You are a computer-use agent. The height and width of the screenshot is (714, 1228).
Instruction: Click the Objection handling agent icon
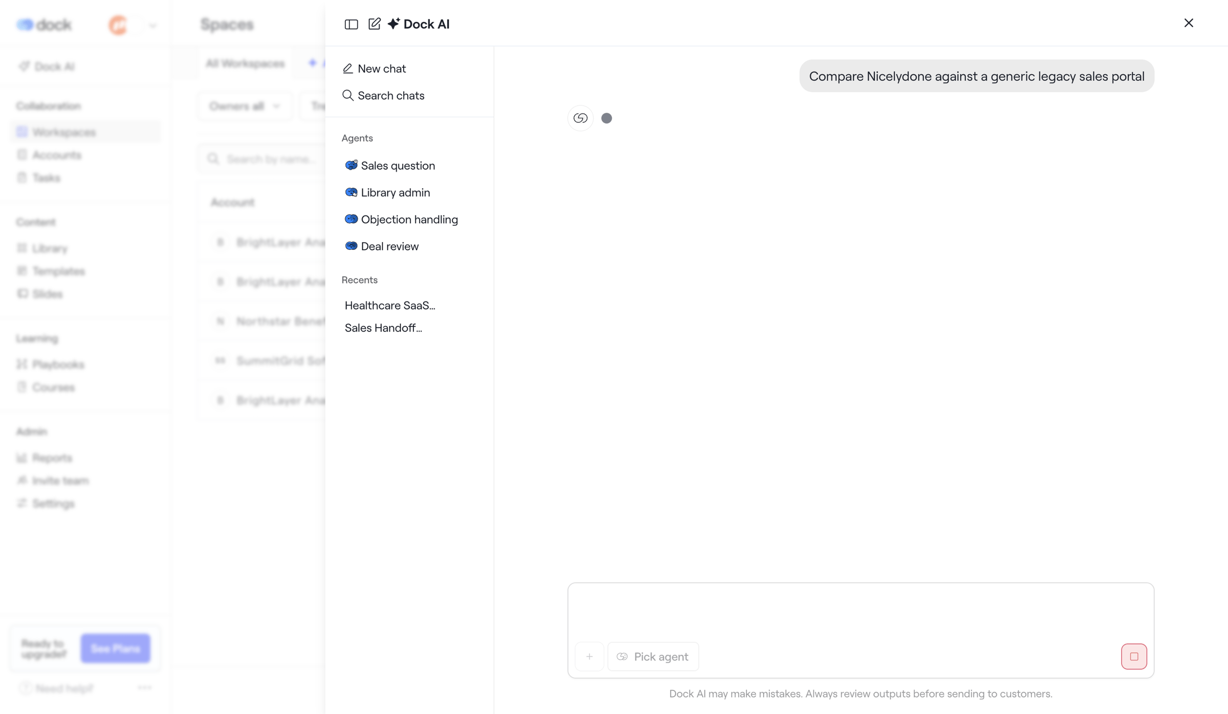351,219
